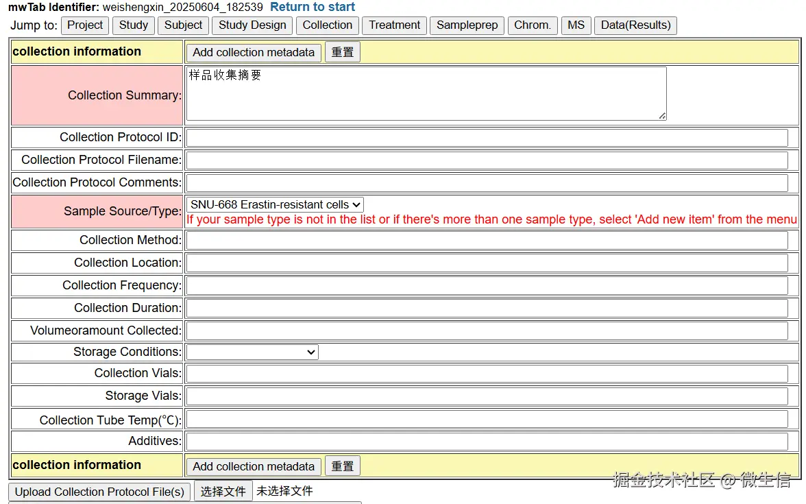Click the Sample Source/Type label

(122, 211)
